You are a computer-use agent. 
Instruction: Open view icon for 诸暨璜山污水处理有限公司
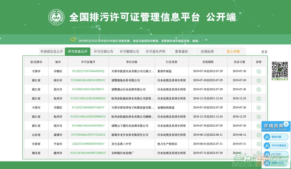coord(259,89)
